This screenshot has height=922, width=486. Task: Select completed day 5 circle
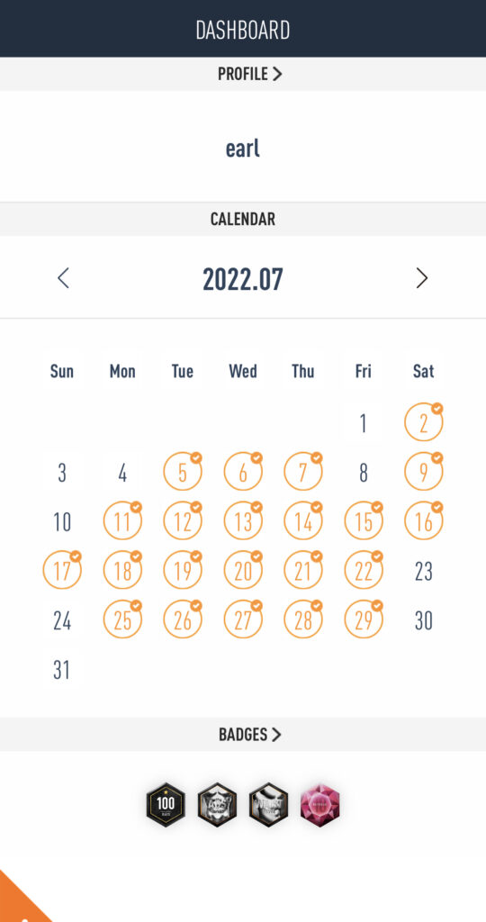point(183,472)
